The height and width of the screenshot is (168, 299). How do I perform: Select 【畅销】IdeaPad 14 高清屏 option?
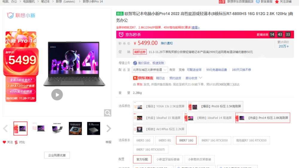coord(209,118)
